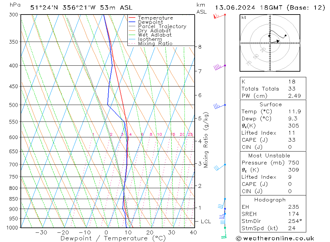Screen dimensions: 330x242
Task: Click the green surface wind barb
Action: 224,233
